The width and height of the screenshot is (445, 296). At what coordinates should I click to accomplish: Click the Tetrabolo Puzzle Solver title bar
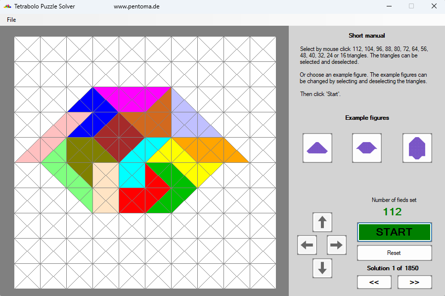[44, 6]
